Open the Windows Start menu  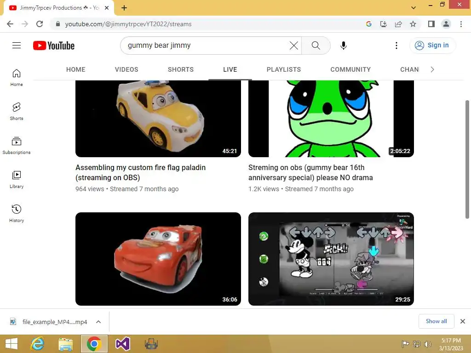(11, 344)
